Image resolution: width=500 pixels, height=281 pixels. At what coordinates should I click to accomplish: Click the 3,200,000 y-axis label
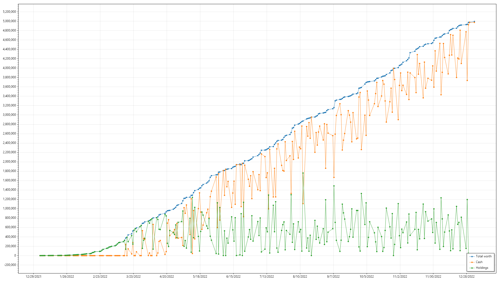tap(9, 105)
